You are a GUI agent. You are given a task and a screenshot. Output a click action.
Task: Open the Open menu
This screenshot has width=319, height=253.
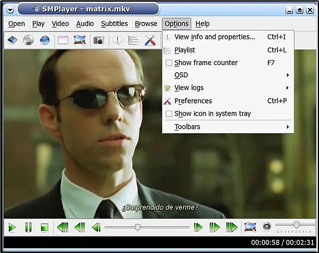click(16, 24)
